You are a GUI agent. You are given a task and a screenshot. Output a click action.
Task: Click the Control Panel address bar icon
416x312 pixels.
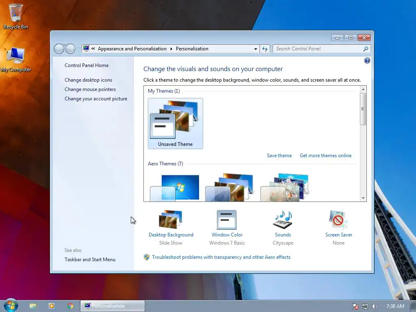pyautogui.click(x=86, y=49)
